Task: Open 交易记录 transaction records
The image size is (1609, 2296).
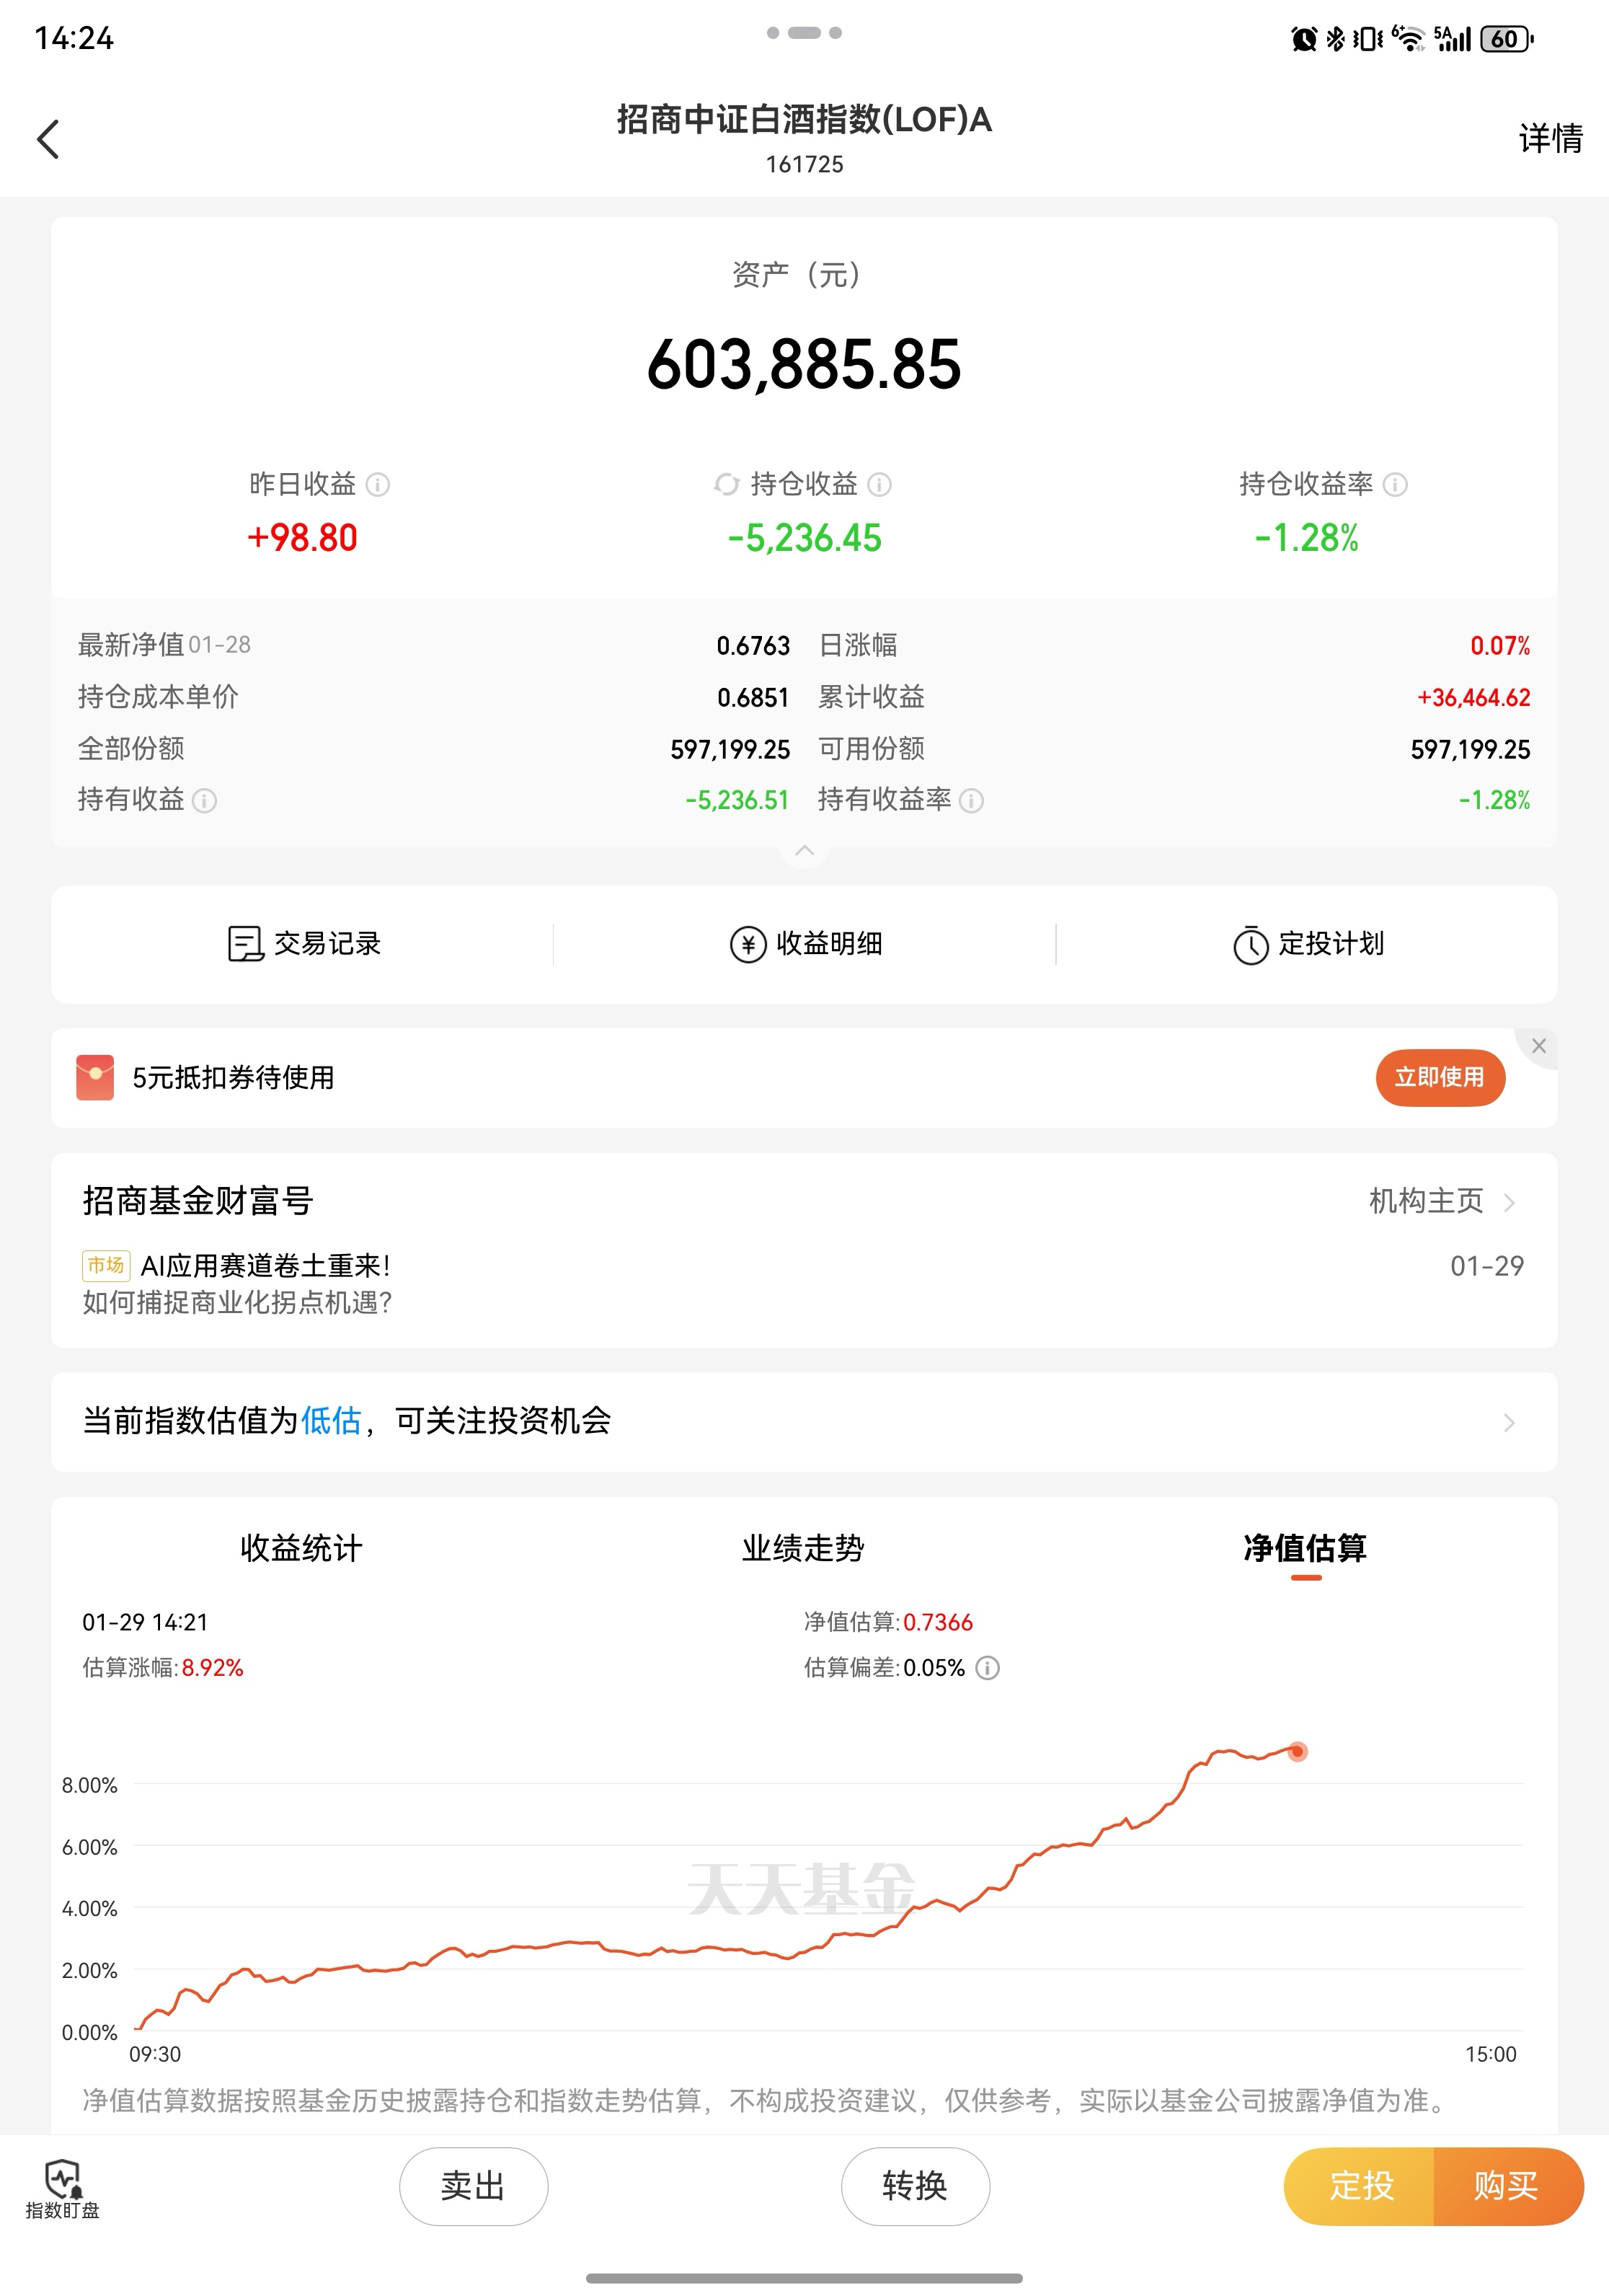Action: (303, 944)
